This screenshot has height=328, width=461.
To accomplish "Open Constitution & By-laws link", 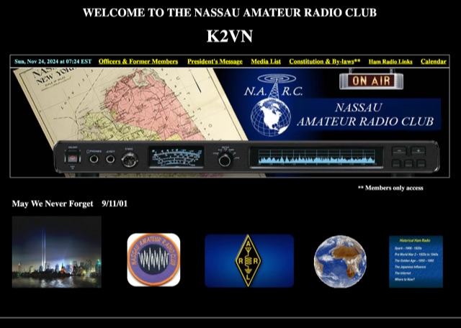I will [x=325, y=62].
